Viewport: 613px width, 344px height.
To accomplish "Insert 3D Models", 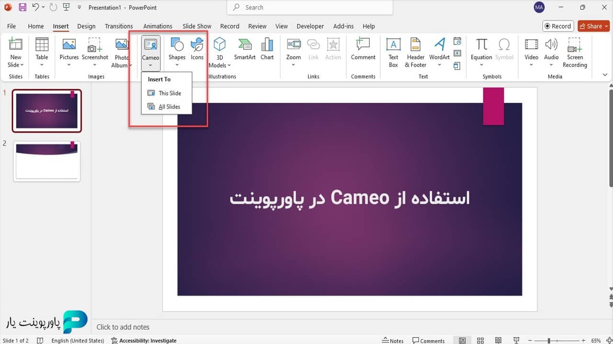I will (x=219, y=53).
